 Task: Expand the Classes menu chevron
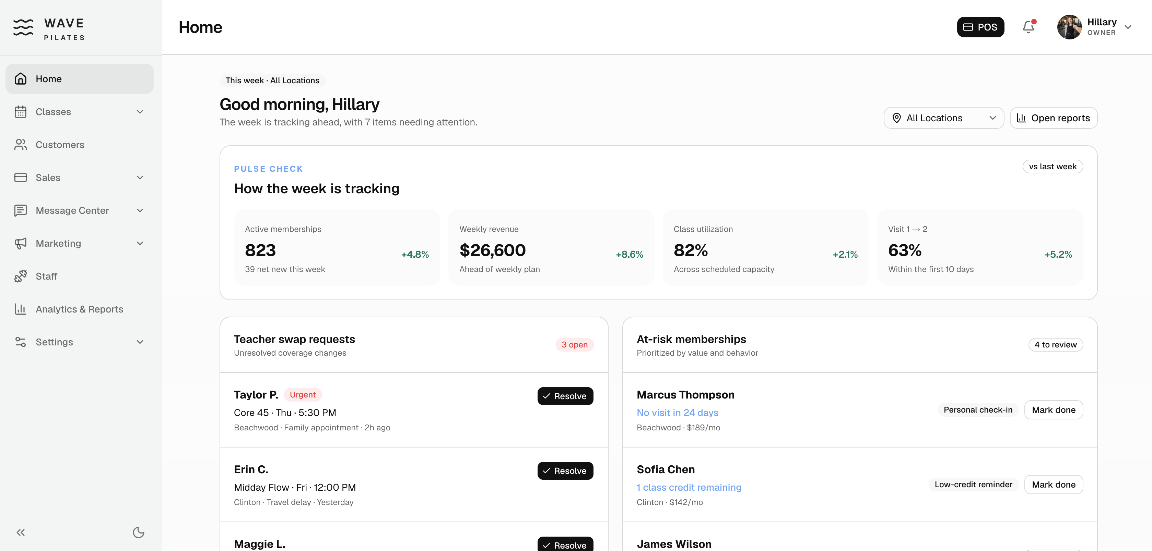140,112
